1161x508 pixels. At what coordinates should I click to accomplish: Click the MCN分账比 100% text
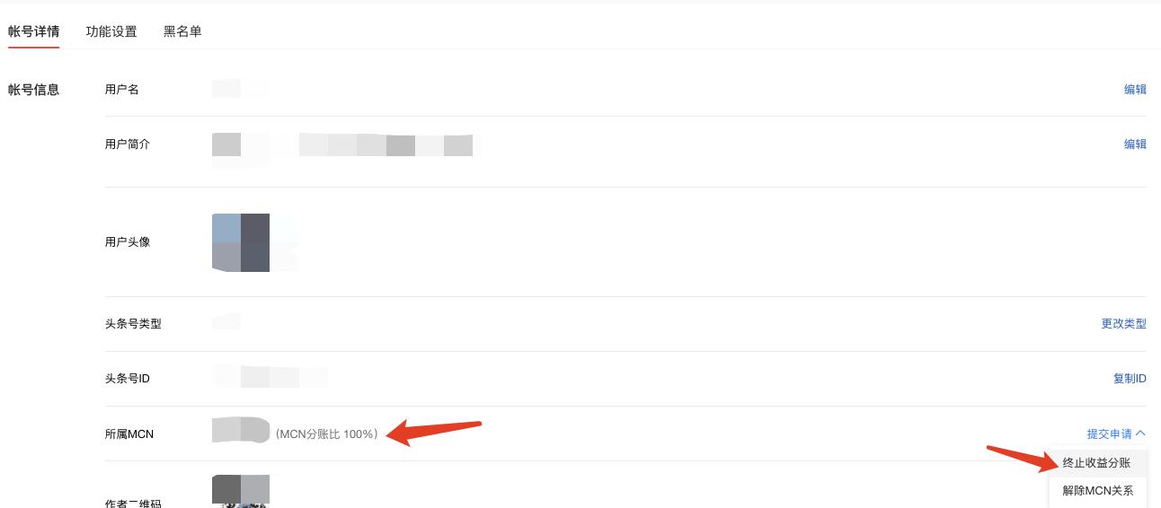tap(327, 434)
